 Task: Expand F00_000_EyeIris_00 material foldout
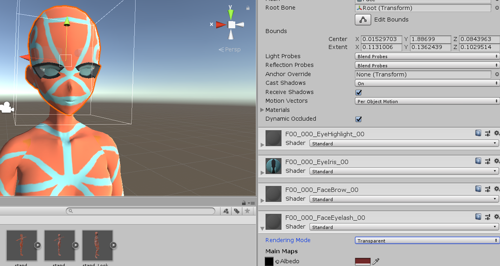(x=262, y=172)
